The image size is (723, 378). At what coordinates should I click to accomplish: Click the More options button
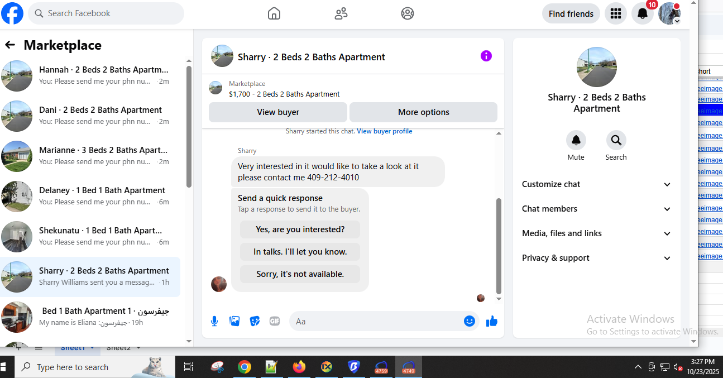click(423, 112)
